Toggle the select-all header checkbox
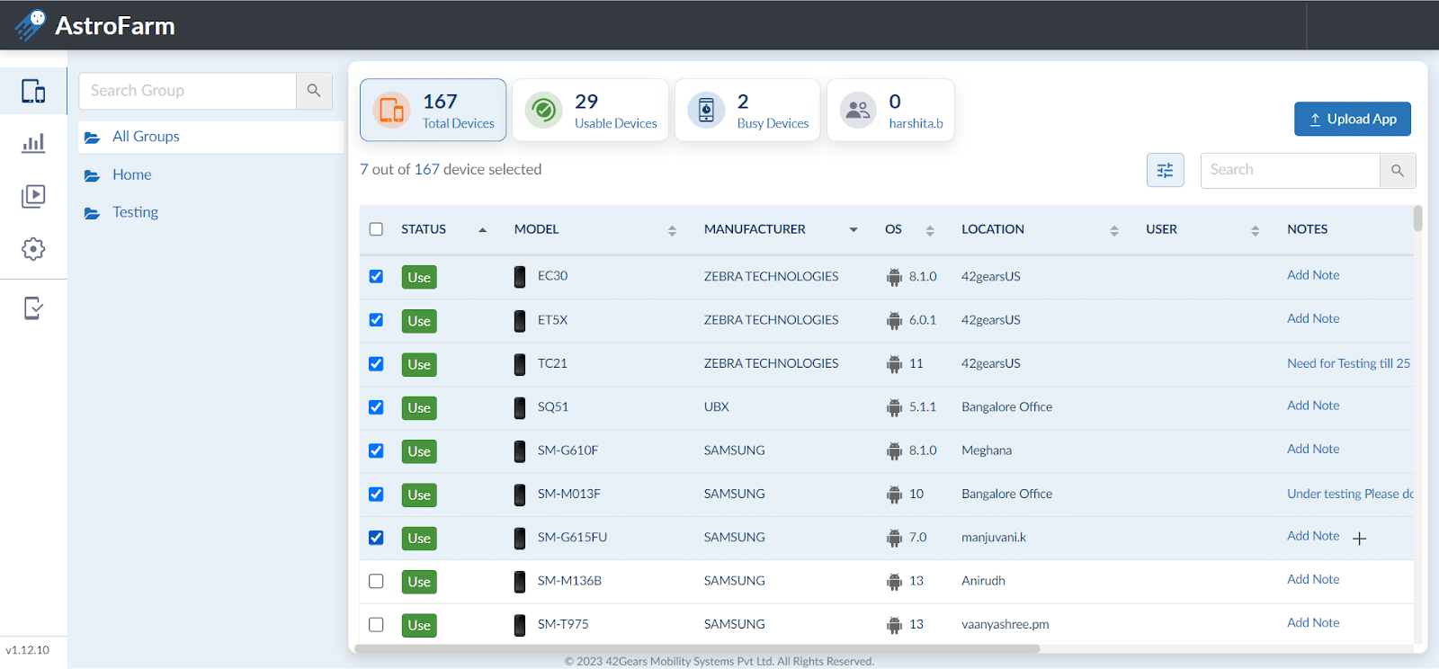This screenshot has width=1439, height=669. pos(376,229)
